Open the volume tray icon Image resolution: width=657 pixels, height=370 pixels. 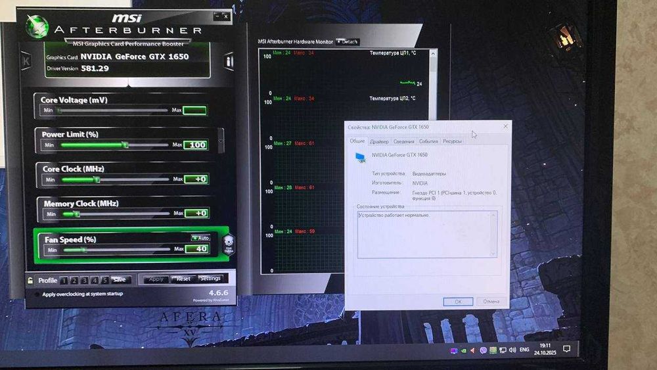[512, 350]
